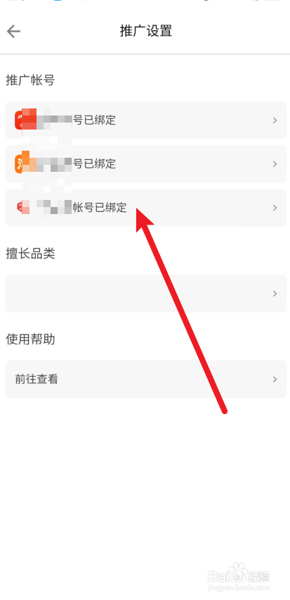
Task: Tap the chevron next to 前往查看
Action: coord(275,379)
